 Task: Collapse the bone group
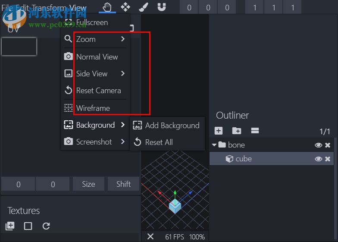[214, 145]
